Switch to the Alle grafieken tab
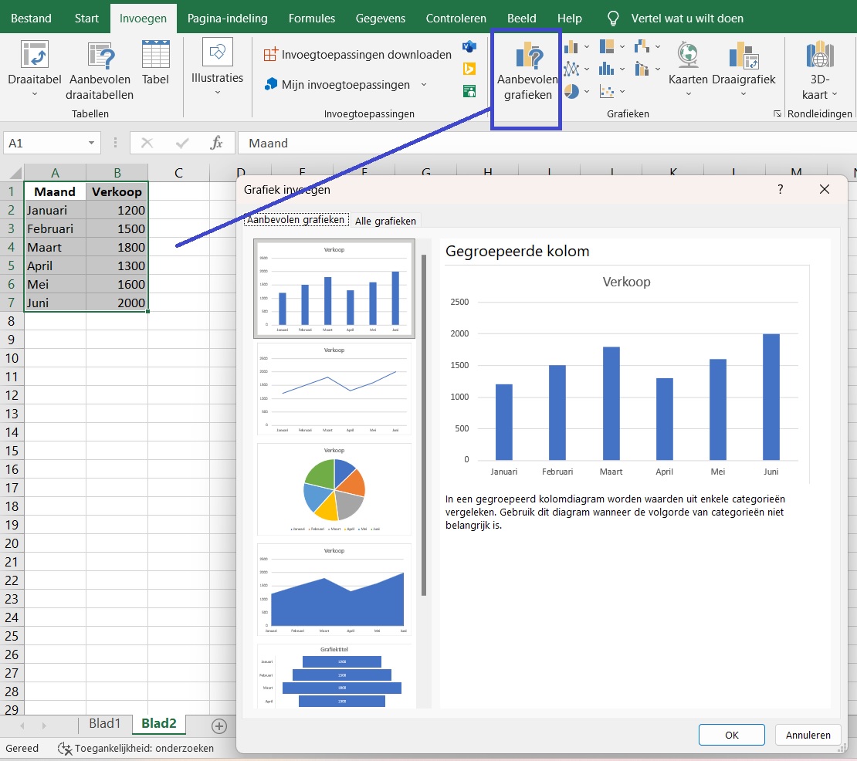 (x=385, y=221)
